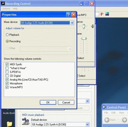The height and width of the screenshot is (127, 128).
Task: Click the Forward arrow in Control Panel window
Action: (x=124, y=120)
